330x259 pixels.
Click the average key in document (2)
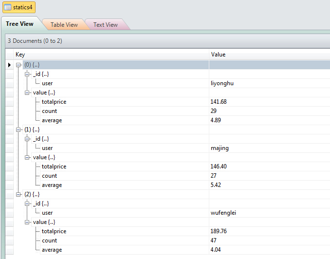point(52,250)
